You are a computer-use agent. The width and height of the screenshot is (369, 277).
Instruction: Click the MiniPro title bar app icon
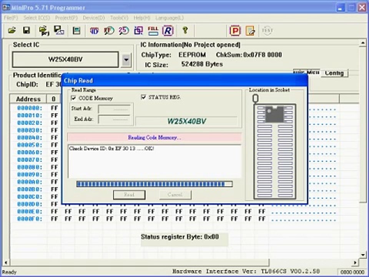6,8
